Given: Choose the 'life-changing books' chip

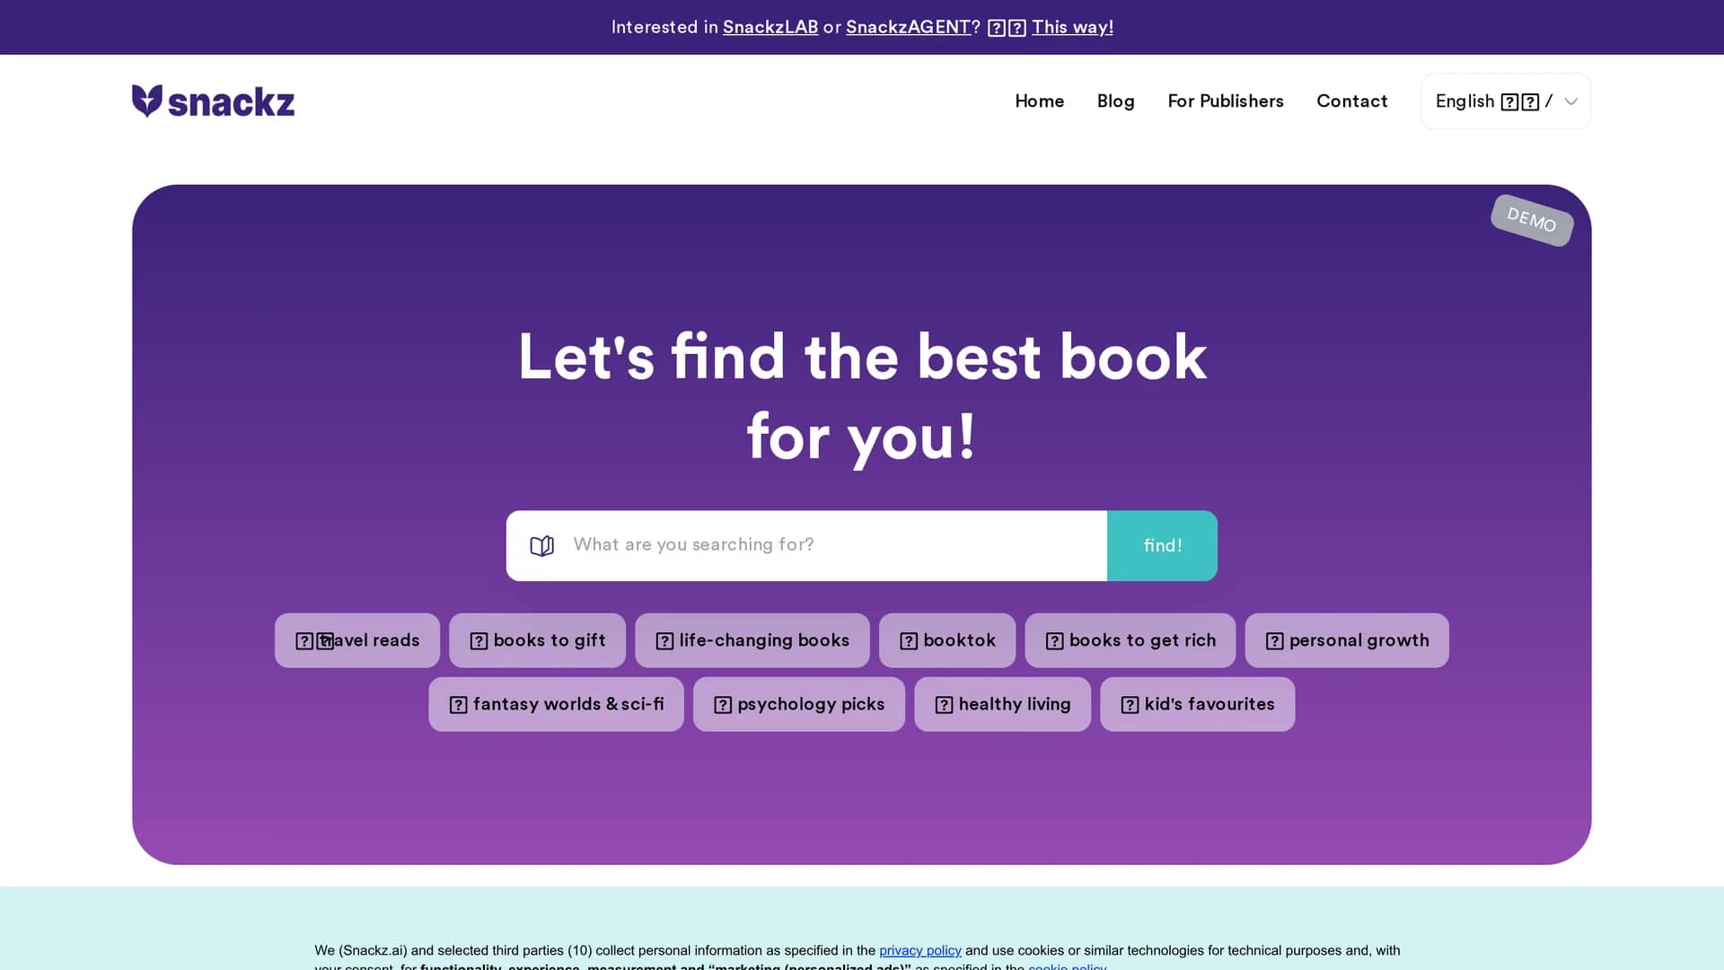Looking at the screenshot, I should point(752,640).
